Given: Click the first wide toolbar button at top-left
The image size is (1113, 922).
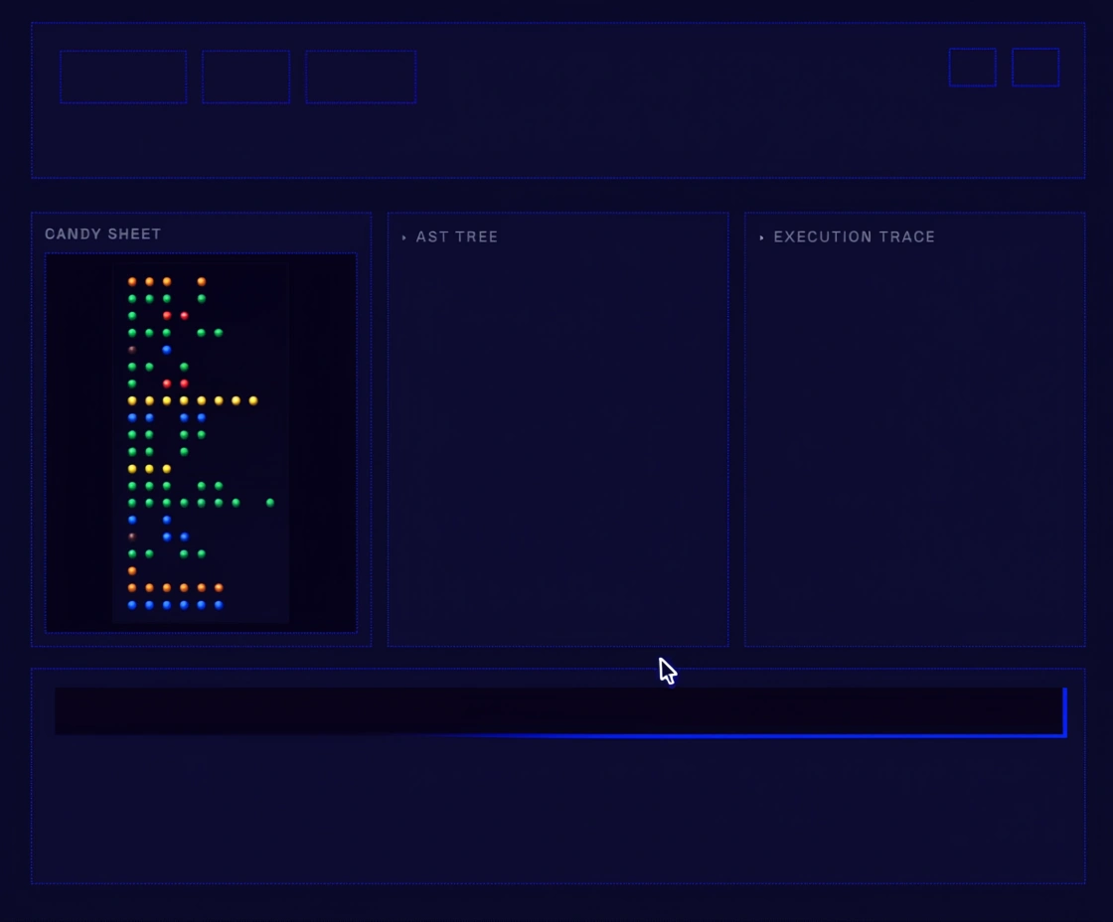Looking at the screenshot, I should [x=123, y=77].
